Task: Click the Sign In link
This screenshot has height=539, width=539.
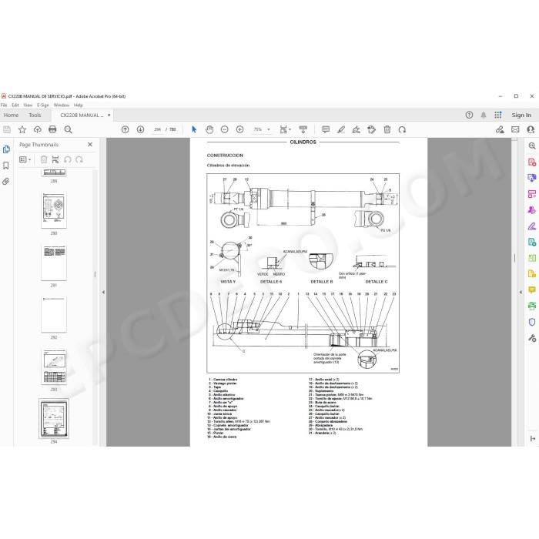Action: 521,115
